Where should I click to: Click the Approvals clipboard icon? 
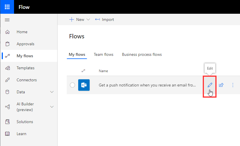pos(7,44)
